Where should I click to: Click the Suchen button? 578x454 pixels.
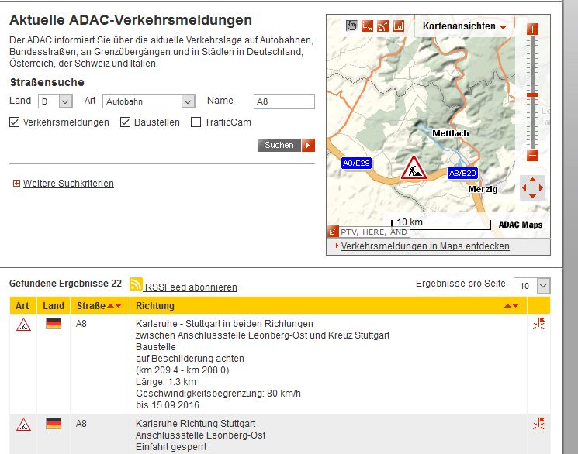pos(279,145)
